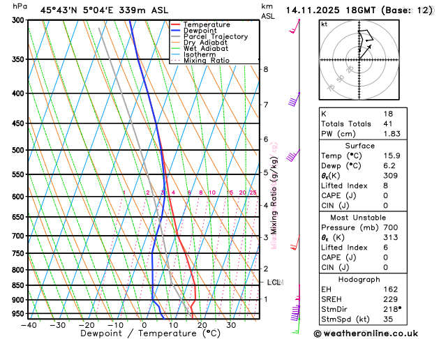Click the surface Dewp value 6.2
Viewport: 439px width, 339px height.
tap(389, 166)
